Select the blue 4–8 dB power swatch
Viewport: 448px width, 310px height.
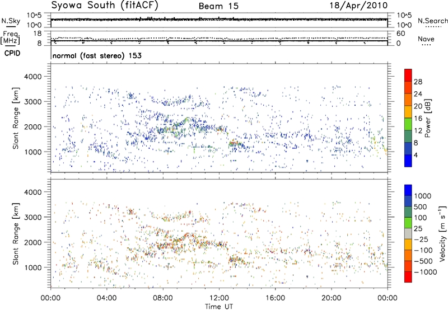coord(408,148)
